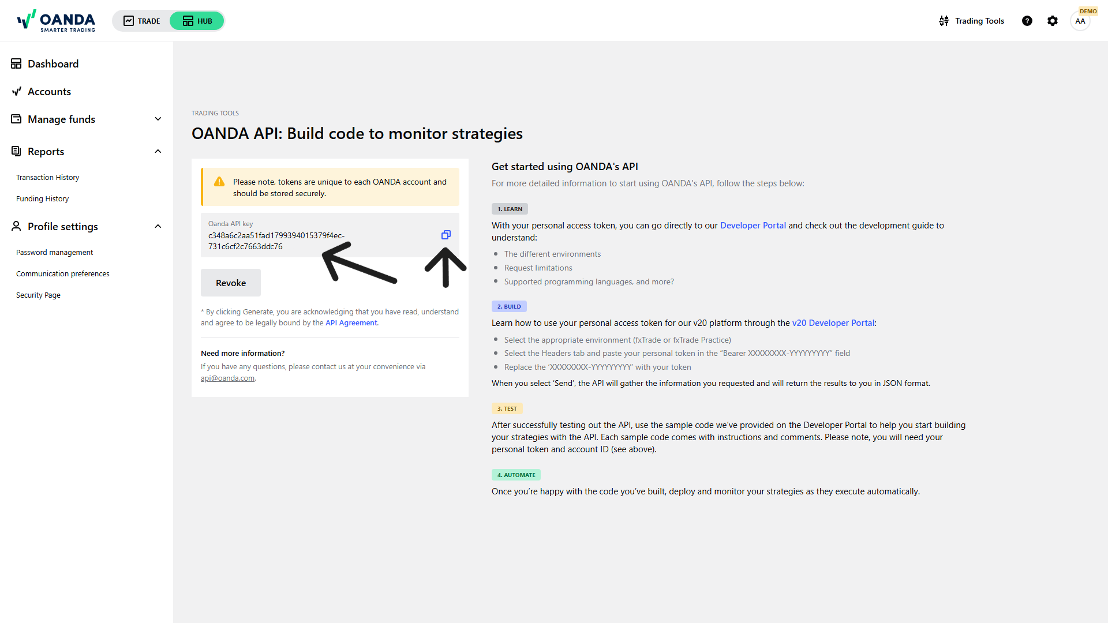Click the DEMO badge label
Image resolution: width=1108 pixels, height=623 pixels.
1088,11
